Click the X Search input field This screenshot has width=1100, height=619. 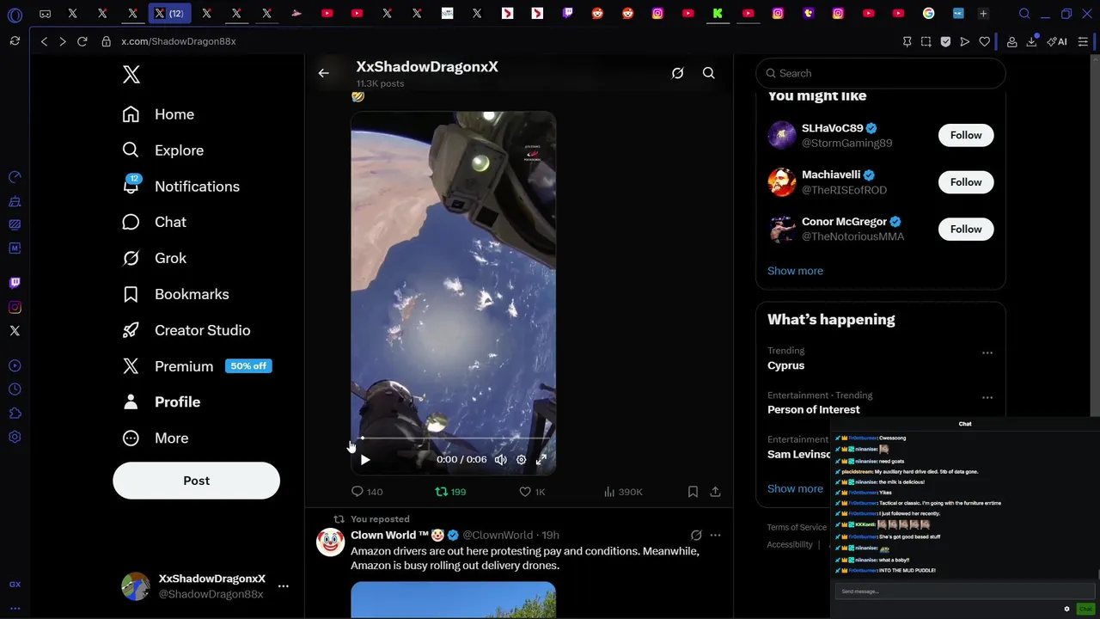click(x=880, y=73)
